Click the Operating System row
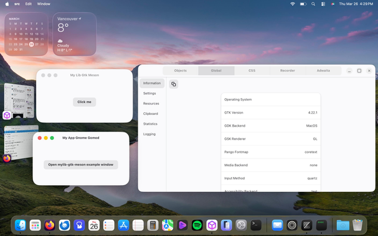Image resolution: width=378 pixels, height=236 pixels. pyautogui.click(x=271, y=99)
